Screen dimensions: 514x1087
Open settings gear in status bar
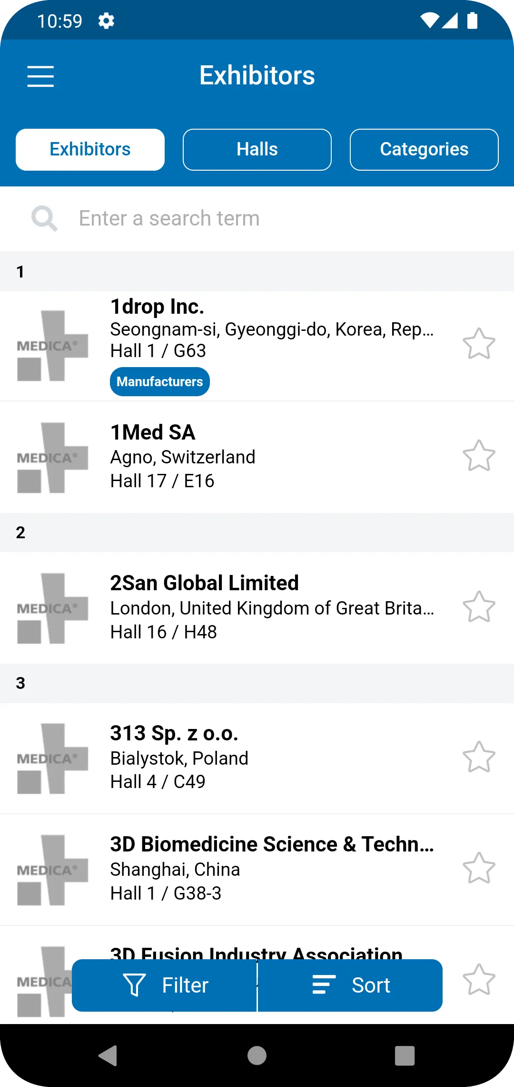[106, 21]
